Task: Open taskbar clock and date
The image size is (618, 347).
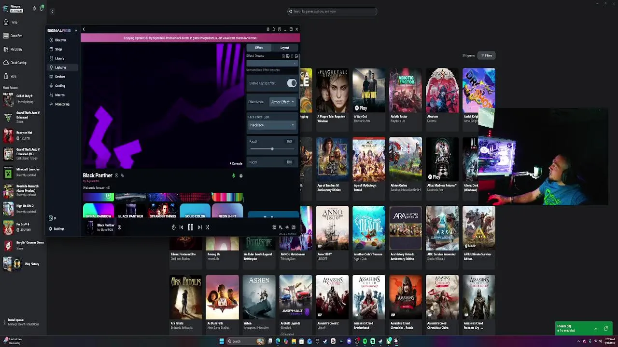Action: pyautogui.click(x=610, y=341)
